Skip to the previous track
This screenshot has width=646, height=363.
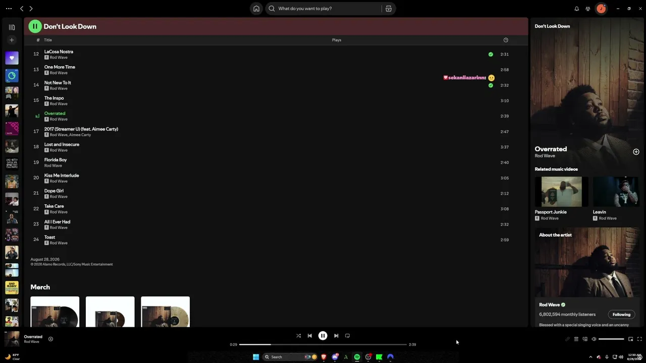pyautogui.click(x=310, y=336)
